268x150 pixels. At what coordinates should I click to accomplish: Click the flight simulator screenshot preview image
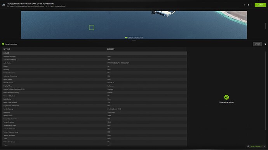click(134, 25)
